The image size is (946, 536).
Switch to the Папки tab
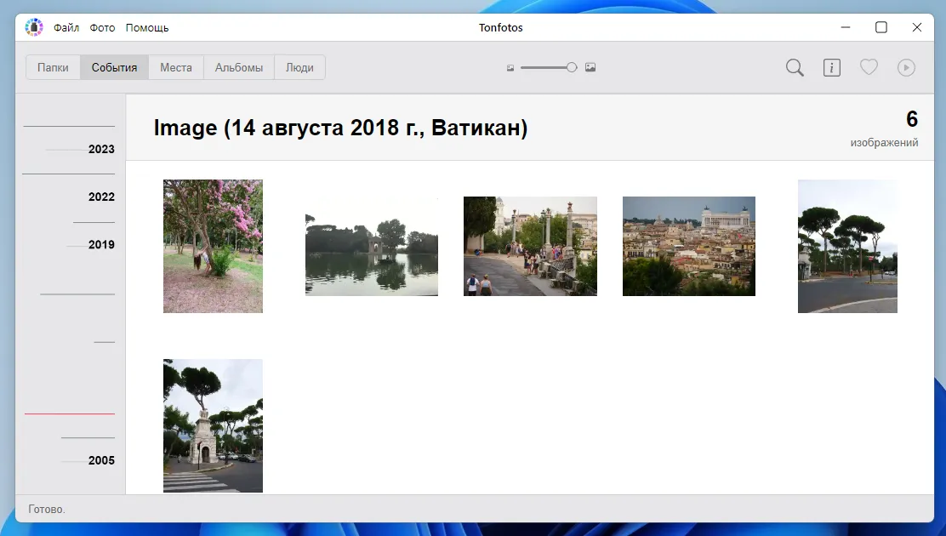(52, 66)
